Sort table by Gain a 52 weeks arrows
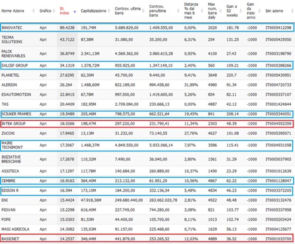 tap(241, 11)
